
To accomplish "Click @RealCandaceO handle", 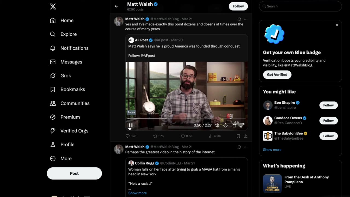I will click(x=288, y=123).
